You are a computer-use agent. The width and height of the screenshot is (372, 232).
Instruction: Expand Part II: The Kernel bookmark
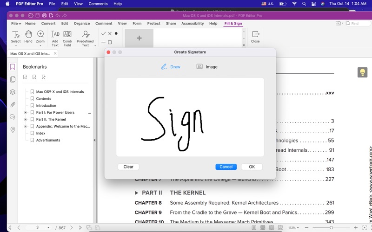[26, 119]
